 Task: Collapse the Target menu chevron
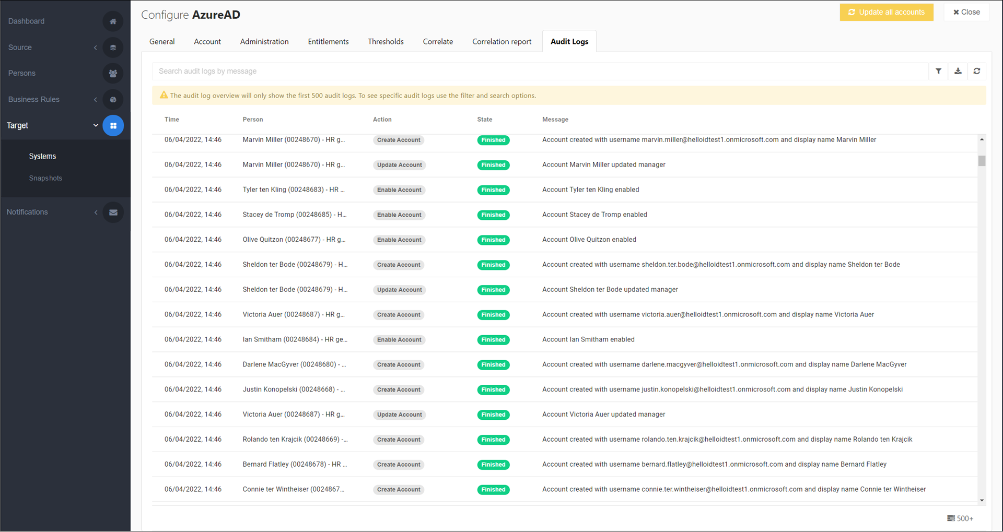(96, 125)
